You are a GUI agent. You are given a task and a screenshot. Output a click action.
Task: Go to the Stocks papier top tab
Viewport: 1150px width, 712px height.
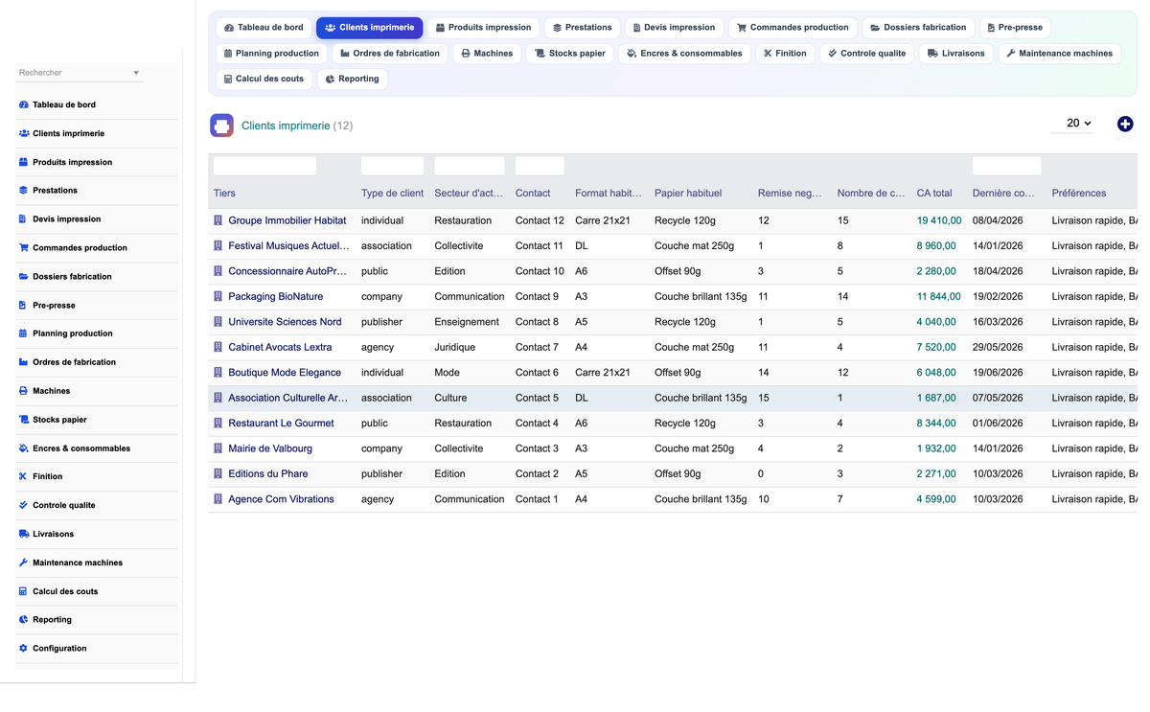pyautogui.click(x=570, y=54)
